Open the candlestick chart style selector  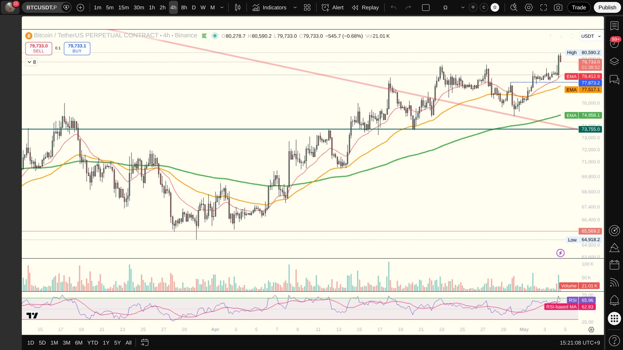click(238, 7)
